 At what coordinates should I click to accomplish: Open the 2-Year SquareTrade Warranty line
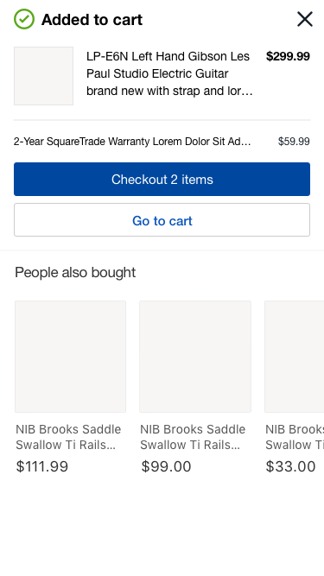pos(132,142)
